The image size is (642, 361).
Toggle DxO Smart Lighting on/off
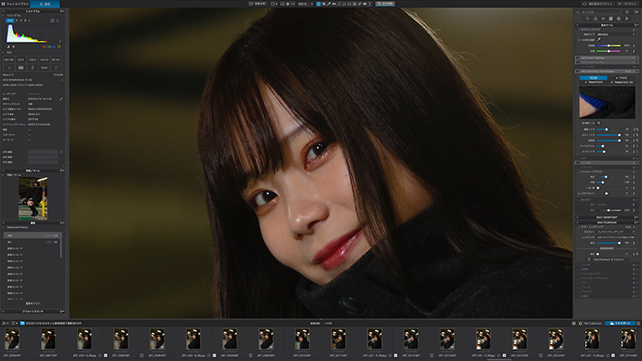(579, 58)
